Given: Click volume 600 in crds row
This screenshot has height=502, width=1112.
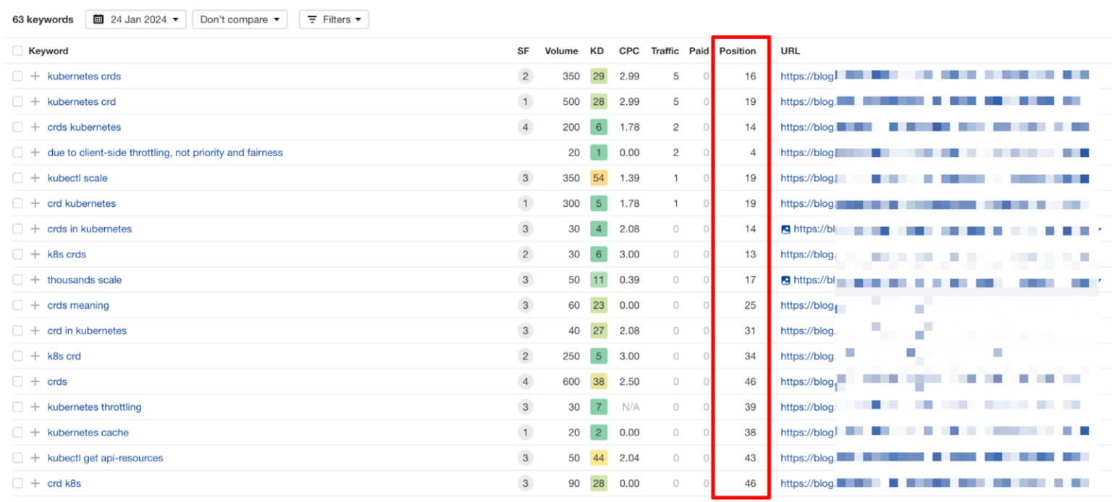Looking at the screenshot, I should (571, 381).
